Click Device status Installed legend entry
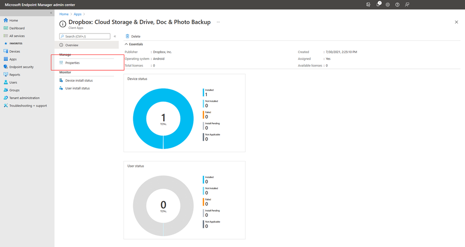465x247 pixels. click(x=209, y=92)
